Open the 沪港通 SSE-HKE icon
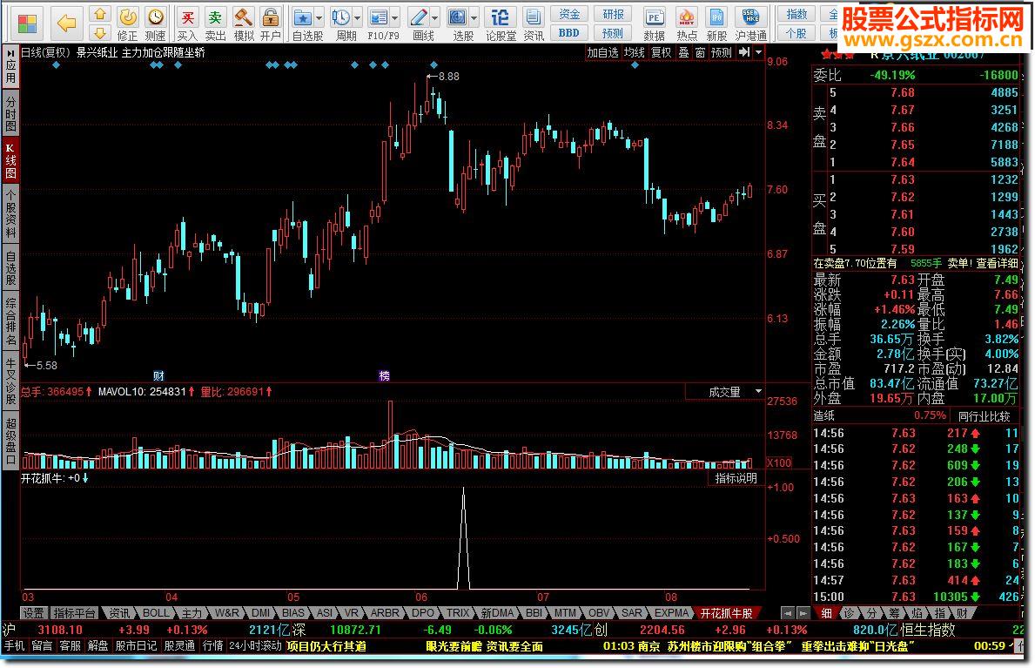Image resolution: width=1035 pixels, height=668 pixels. coord(750,24)
